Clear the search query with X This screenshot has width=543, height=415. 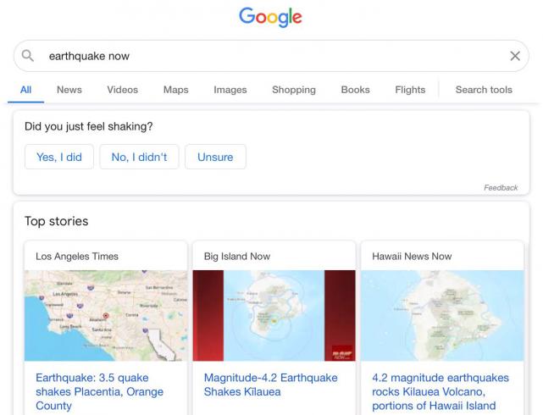[x=515, y=56]
